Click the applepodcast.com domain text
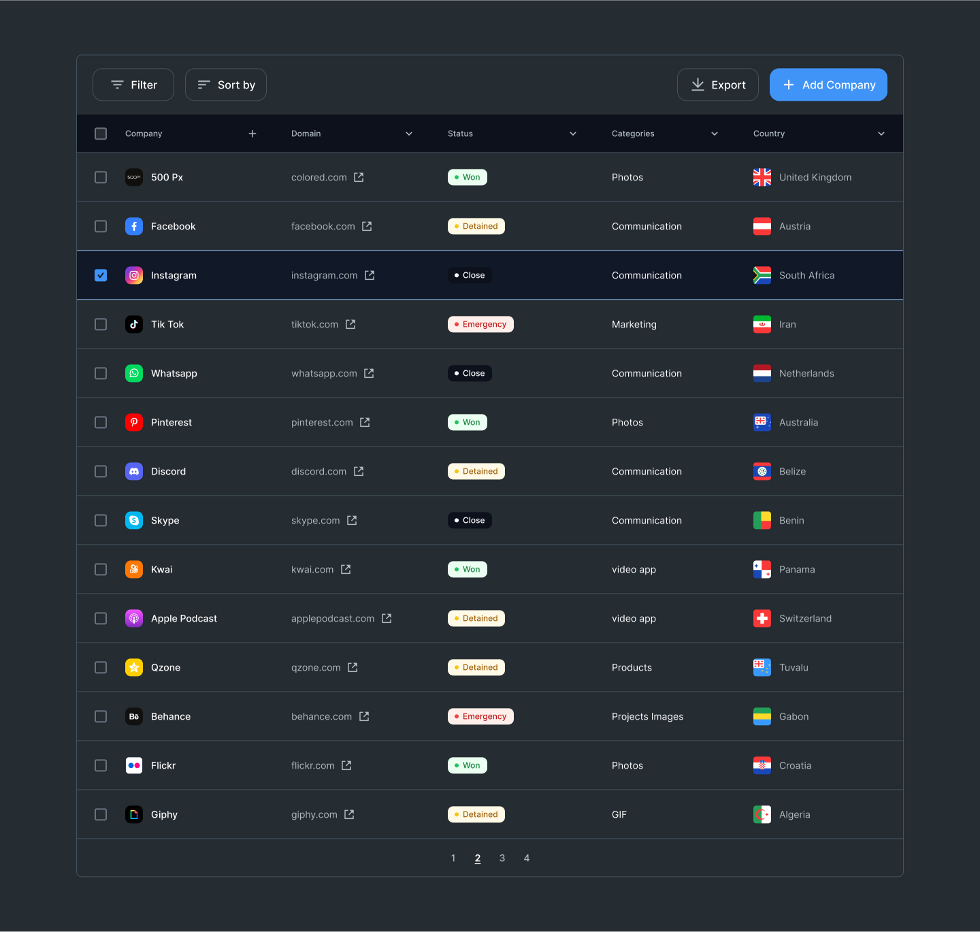980x932 pixels. coord(333,618)
